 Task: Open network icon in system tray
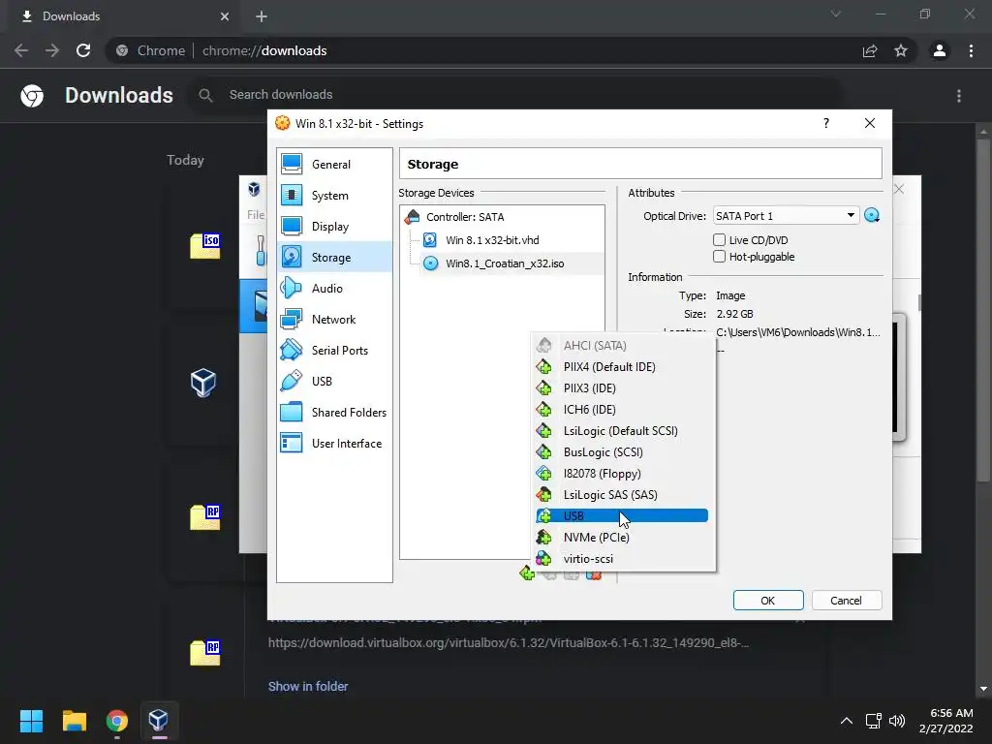873,721
